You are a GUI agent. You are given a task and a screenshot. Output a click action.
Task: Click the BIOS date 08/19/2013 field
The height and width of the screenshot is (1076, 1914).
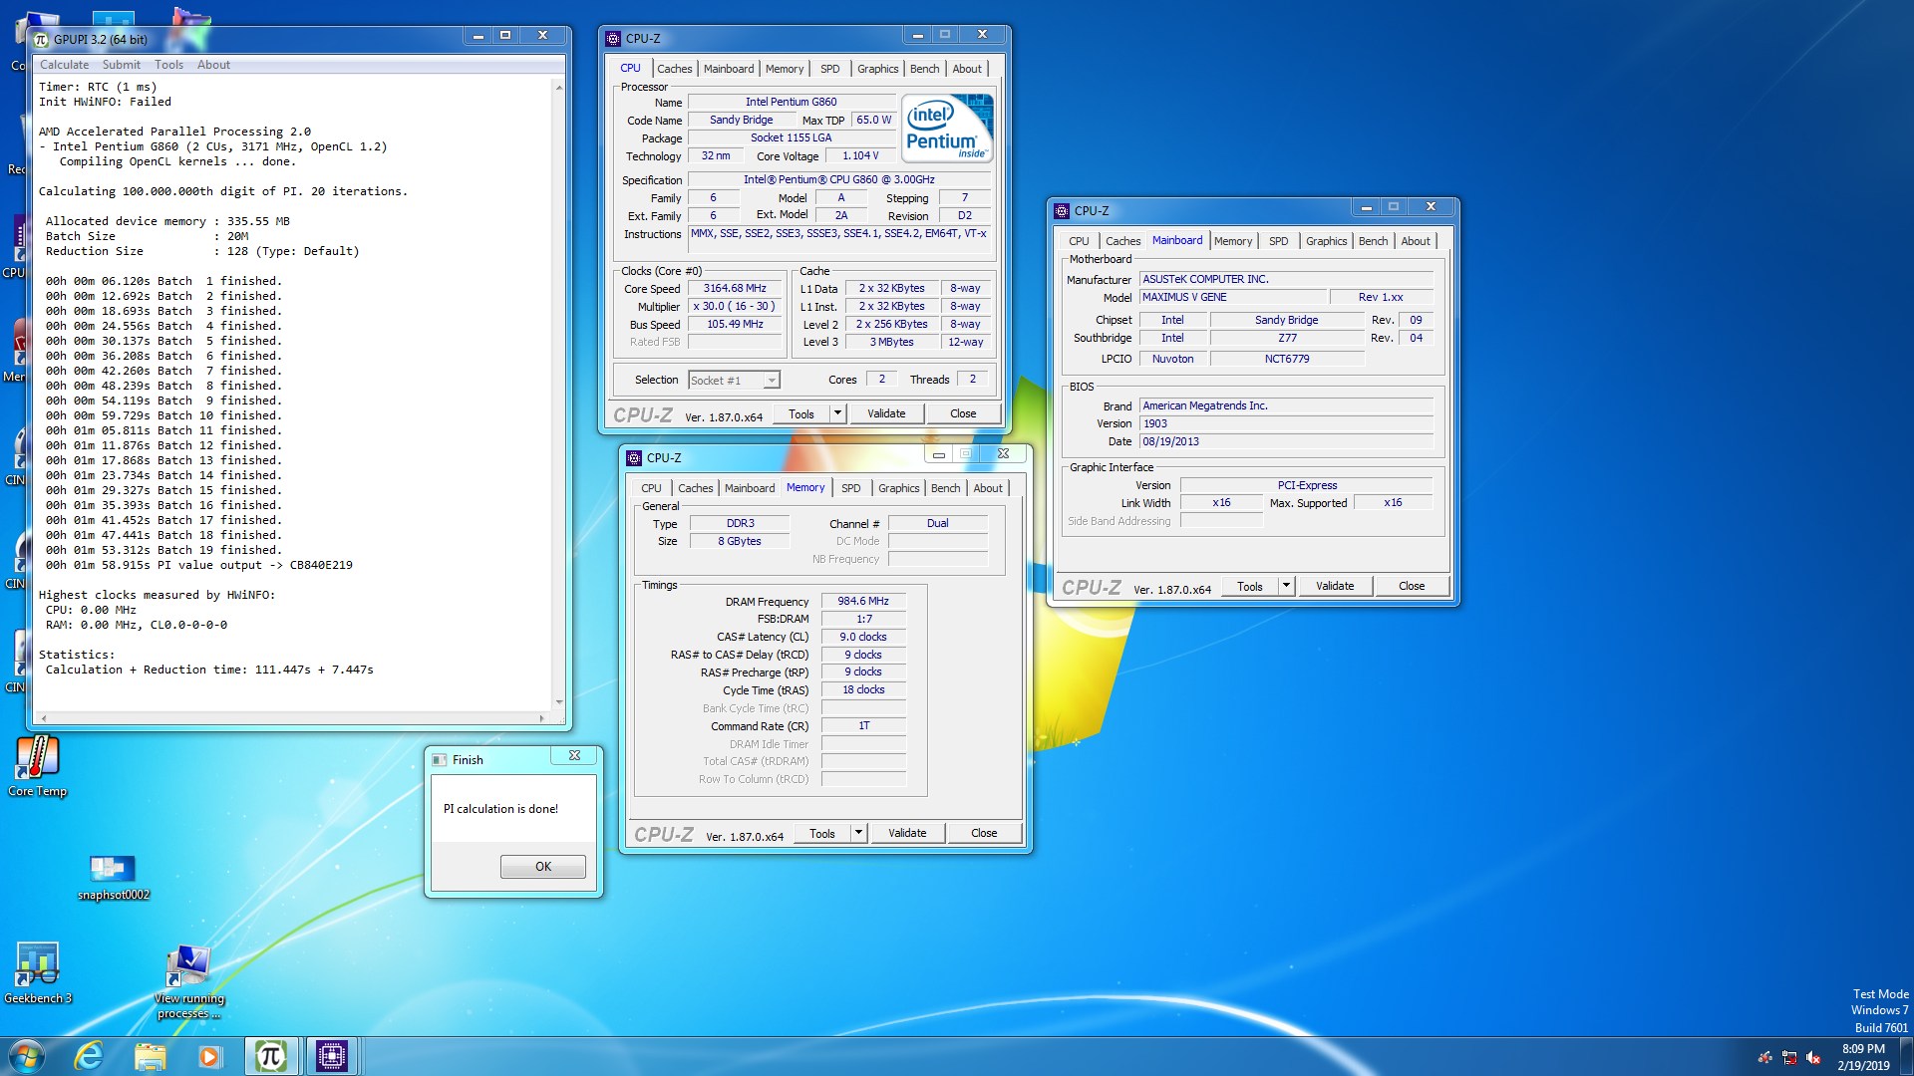(1286, 441)
